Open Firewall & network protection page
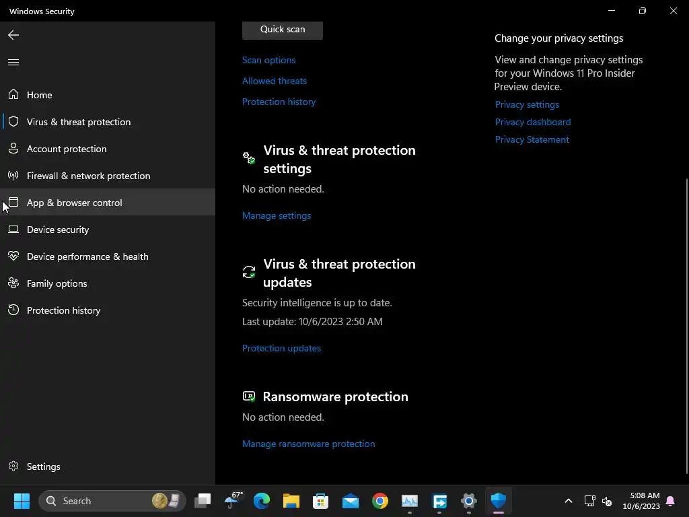The width and height of the screenshot is (689, 517). coord(108,176)
